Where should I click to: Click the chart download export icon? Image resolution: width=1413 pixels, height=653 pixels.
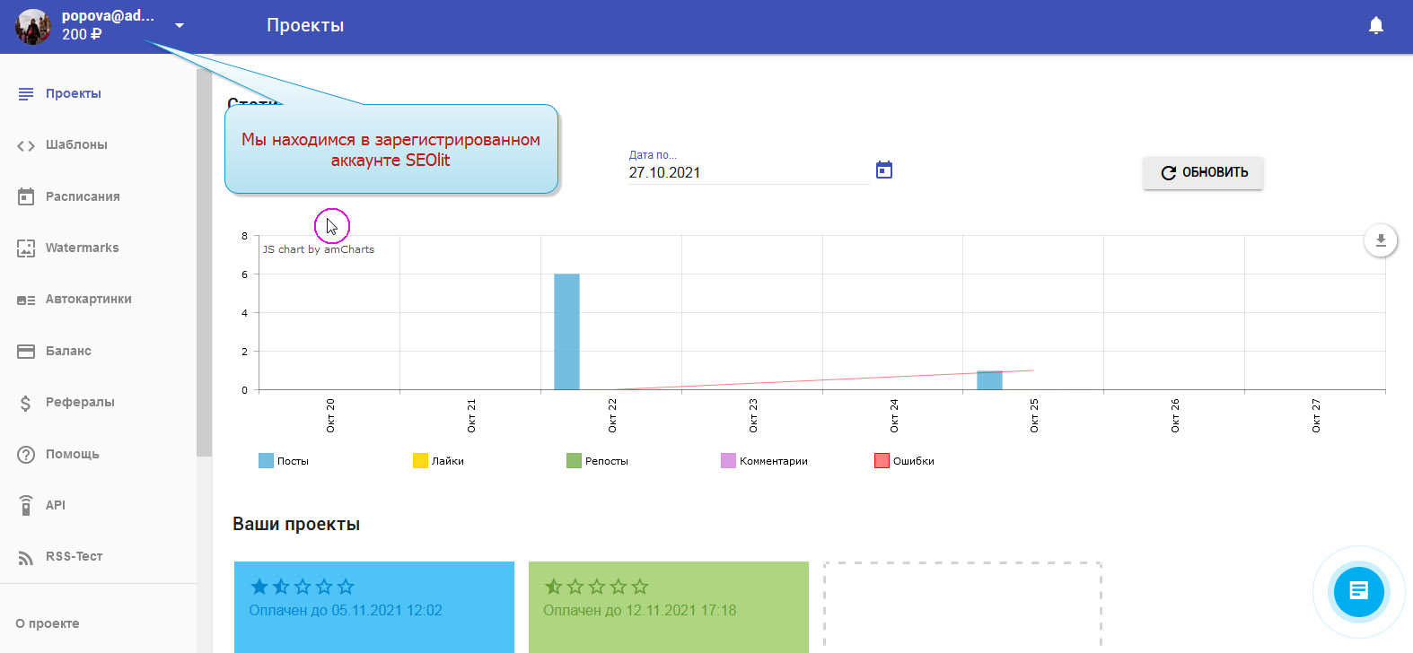[x=1381, y=240]
